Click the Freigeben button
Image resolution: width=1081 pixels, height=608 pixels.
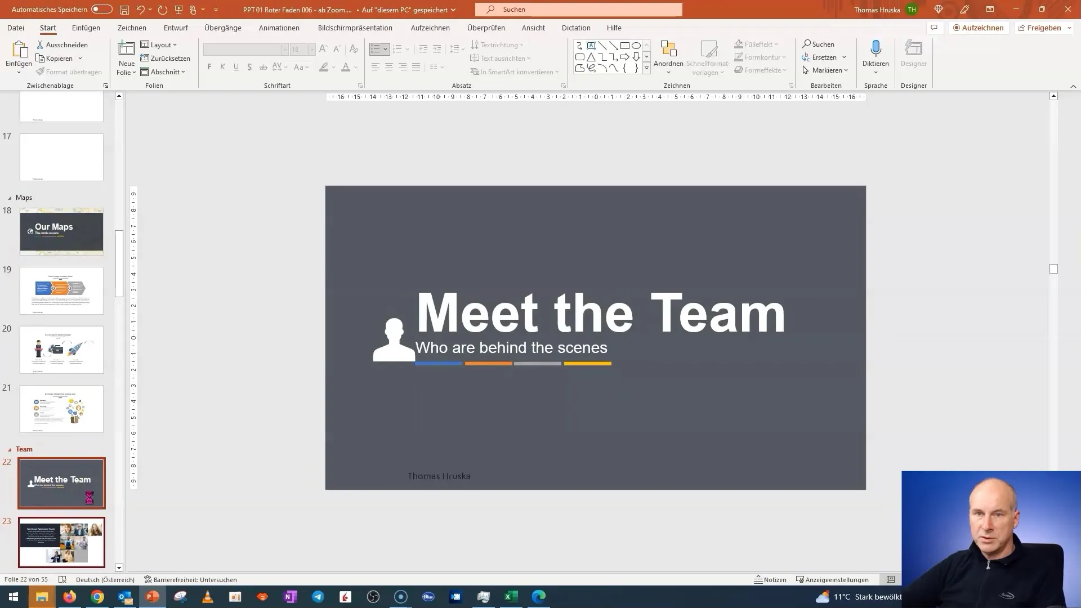click(x=1044, y=28)
